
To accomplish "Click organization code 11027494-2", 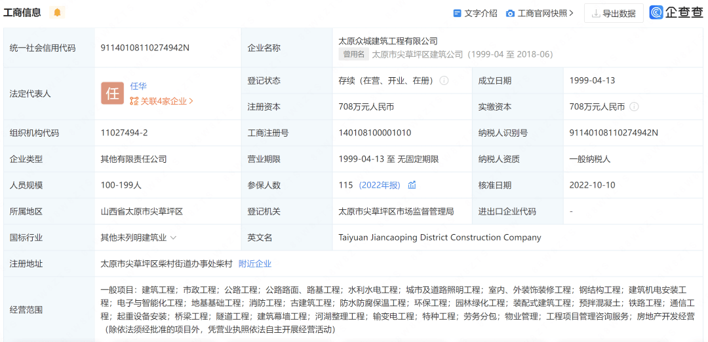I will tap(124, 133).
